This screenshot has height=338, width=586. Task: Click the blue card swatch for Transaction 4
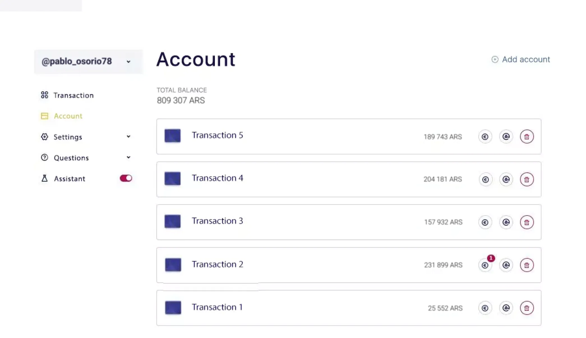pos(172,179)
